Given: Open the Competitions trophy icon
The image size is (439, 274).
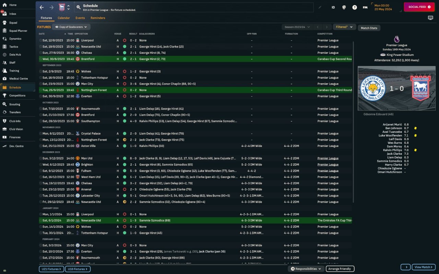Looking at the screenshot, I should tap(4, 96).
